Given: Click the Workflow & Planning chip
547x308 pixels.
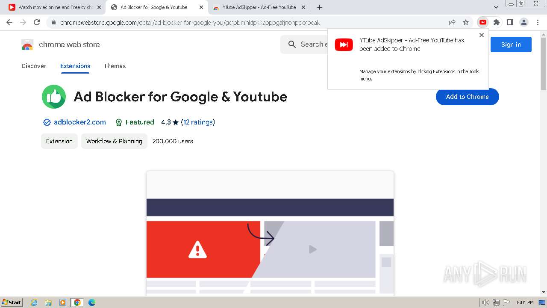Looking at the screenshot, I should pyautogui.click(x=114, y=141).
